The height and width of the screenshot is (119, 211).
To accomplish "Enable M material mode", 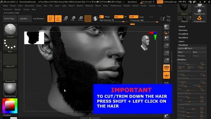I will coord(125,17).
